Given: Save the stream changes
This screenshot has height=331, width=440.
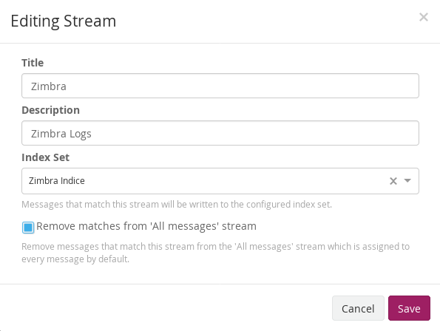Looking at the screenshot, I should point(409,308).
